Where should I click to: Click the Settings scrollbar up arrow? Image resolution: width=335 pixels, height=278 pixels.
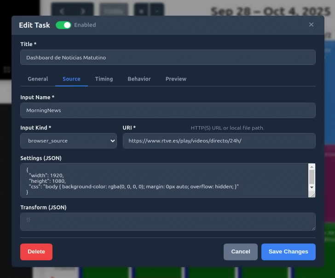312,167
